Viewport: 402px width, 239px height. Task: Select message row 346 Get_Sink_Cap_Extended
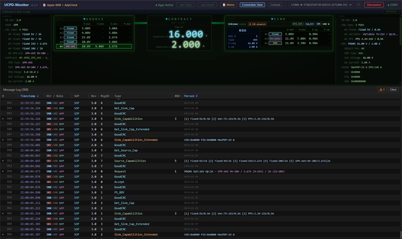(200, 129)
